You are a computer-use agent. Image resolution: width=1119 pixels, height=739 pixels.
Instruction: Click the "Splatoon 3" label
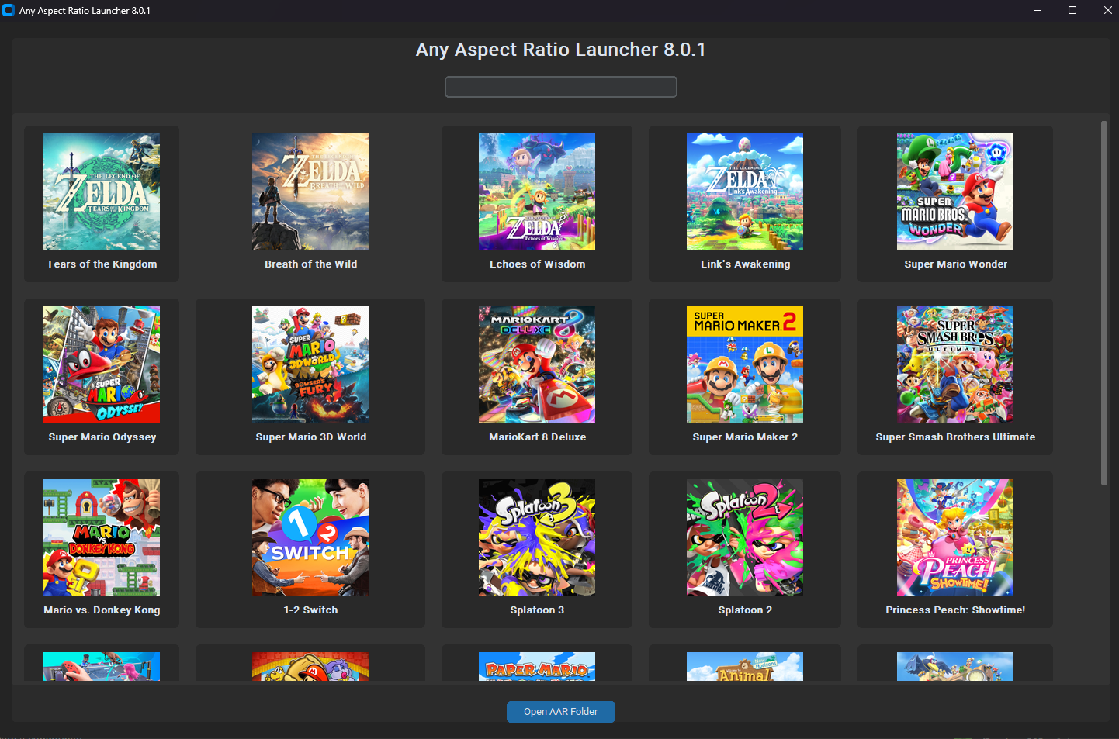coord(537,610)
